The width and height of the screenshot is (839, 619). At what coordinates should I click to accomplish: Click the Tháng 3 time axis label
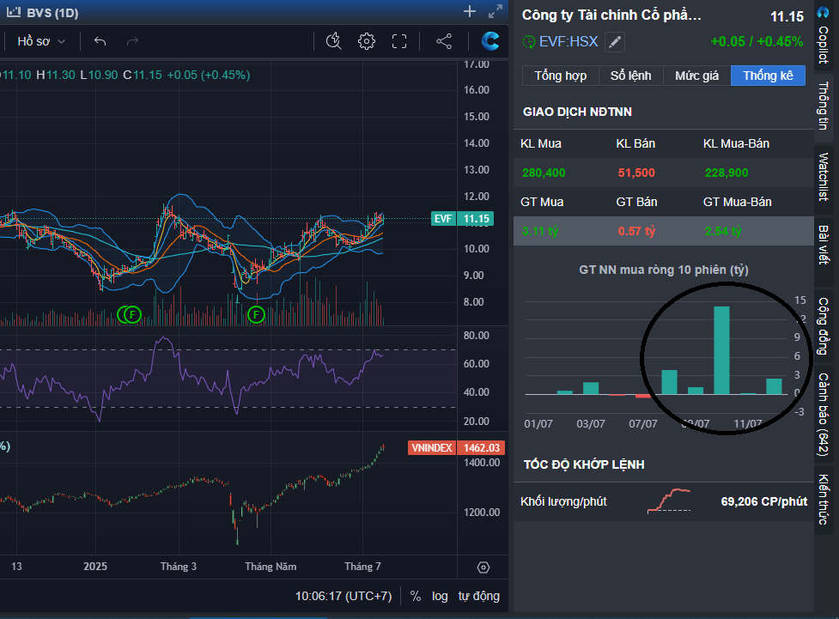coord(178,567)
